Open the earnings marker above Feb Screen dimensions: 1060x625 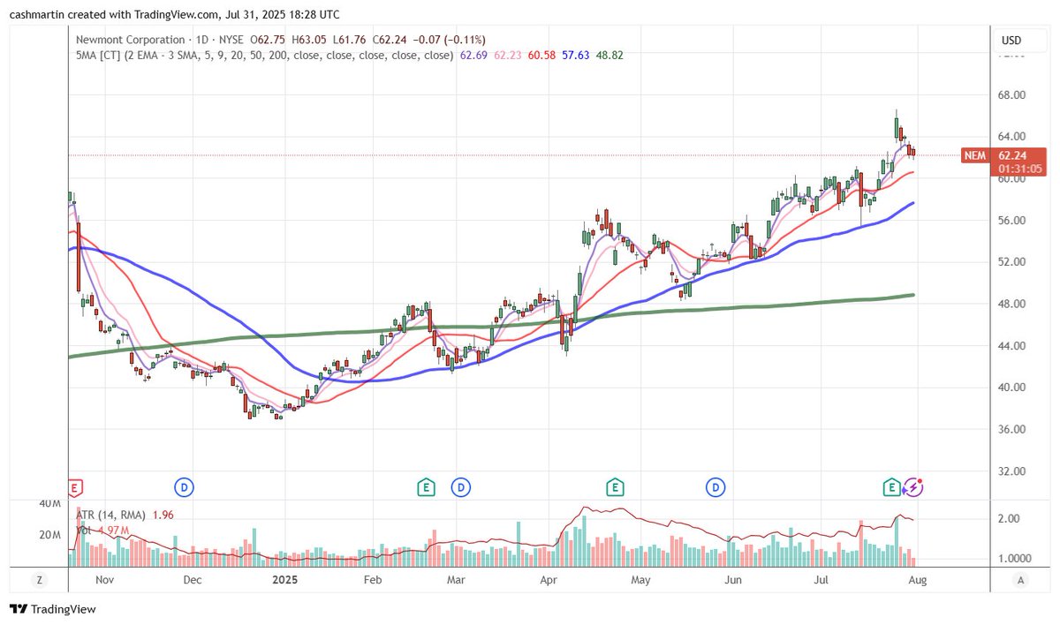(x=426, y=486)
